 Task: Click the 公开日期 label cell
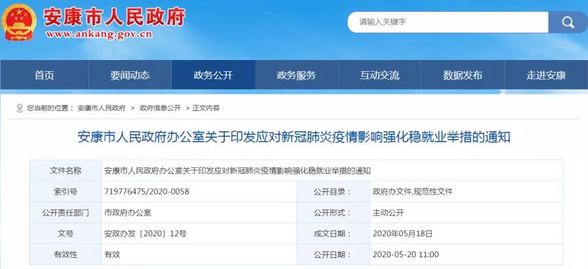333,255
